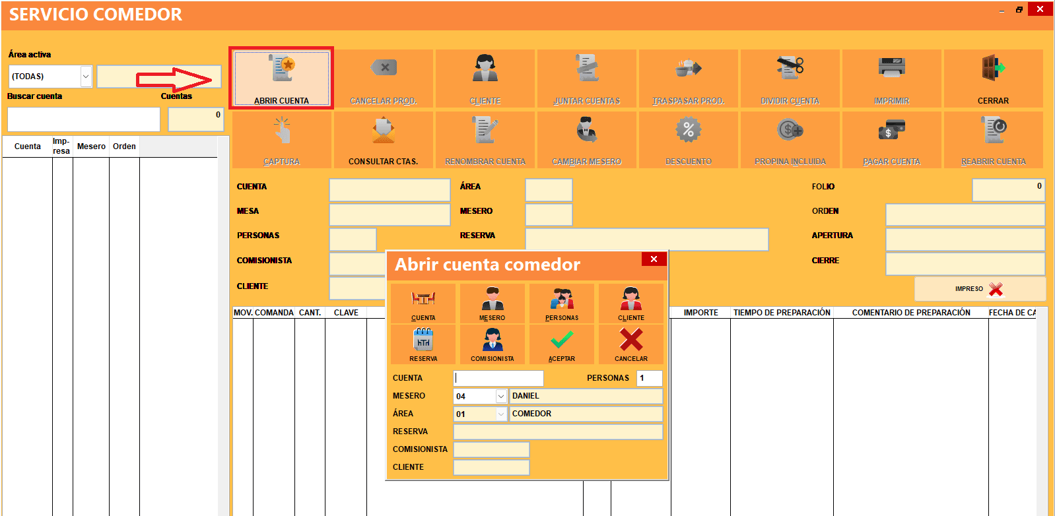Click the IMPORTE column header
The width and height of the screenshot is (1055, 516).
(701, 313)
